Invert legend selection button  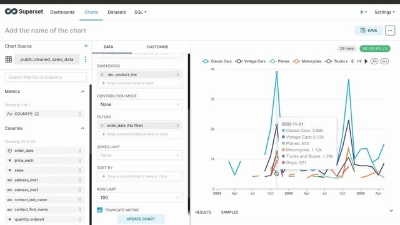384,61
